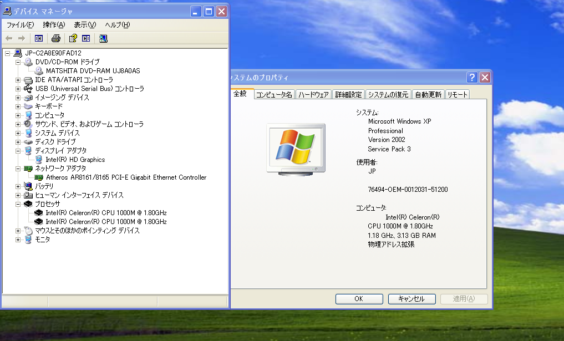Click the サウンド、ビデオ speaker icon

click(28, 124)
